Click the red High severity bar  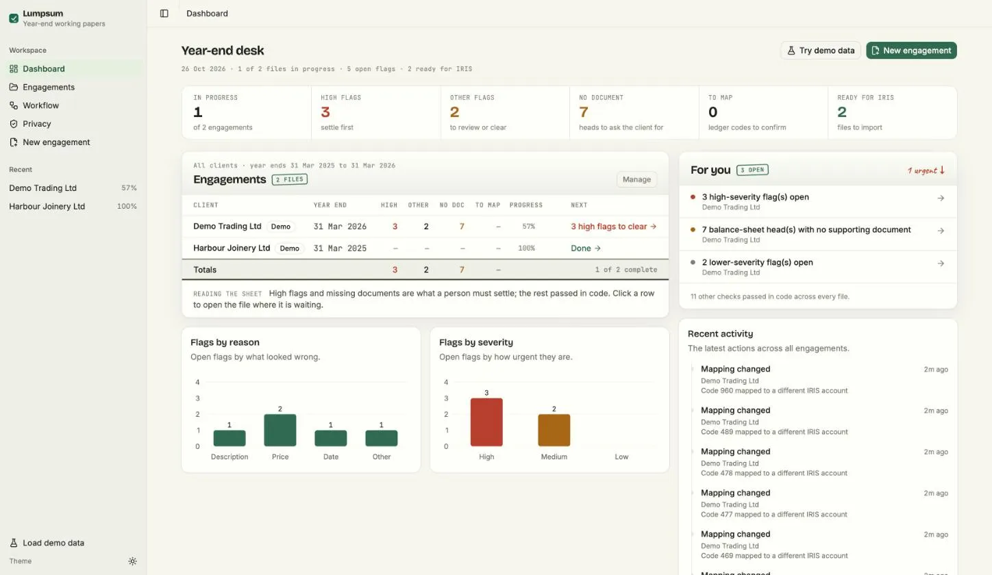coord(486,422)
